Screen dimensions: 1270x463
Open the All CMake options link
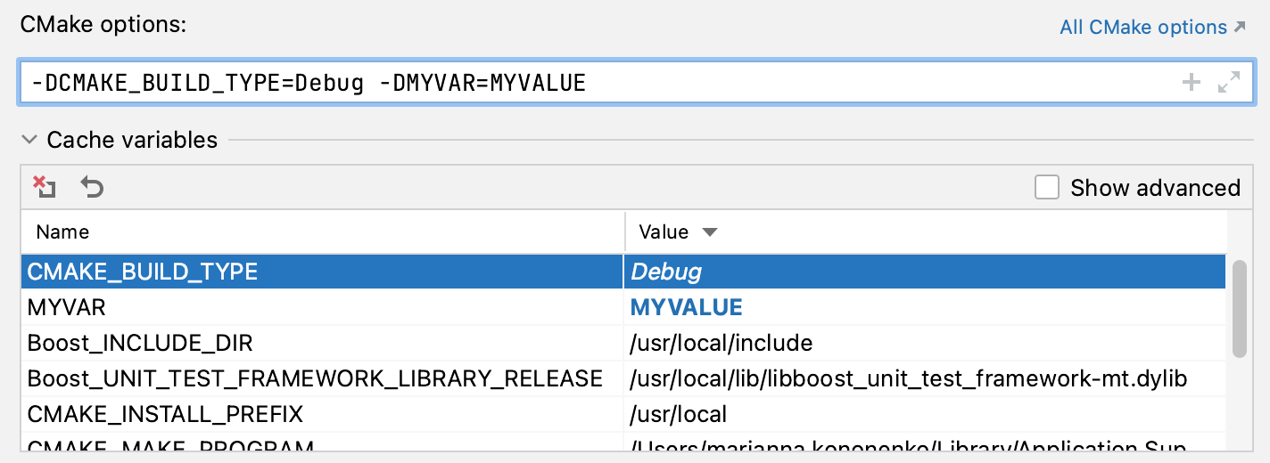1143,28
